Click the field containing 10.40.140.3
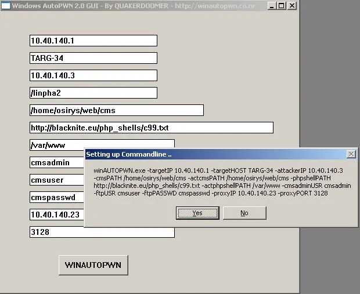The image size is (360, 294). 93,75
